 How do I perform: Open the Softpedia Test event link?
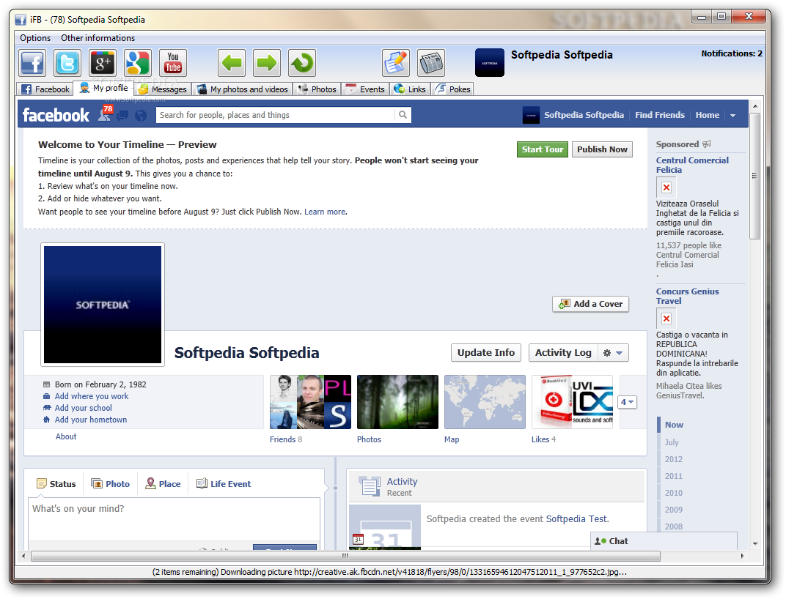(576, 519)
